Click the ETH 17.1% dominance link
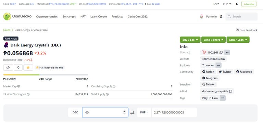This screenshot has height=124, width=263. 138,4
